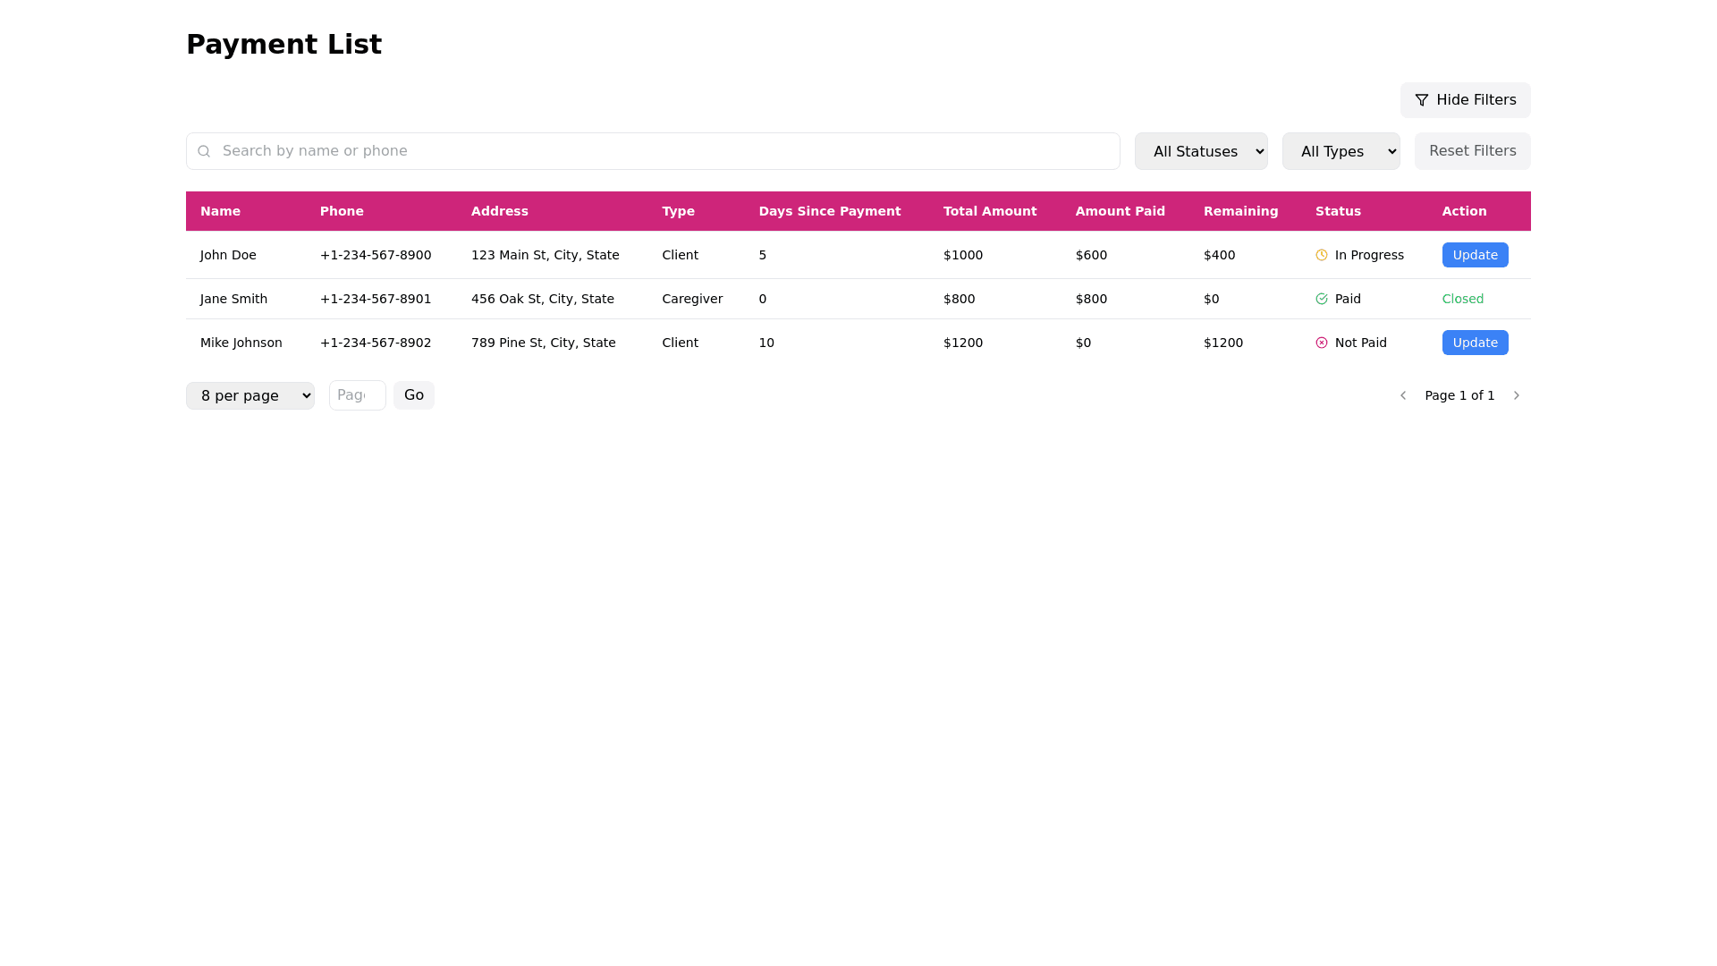Update John Doe's payment
1717x966 pixels.
(1475, 255)
